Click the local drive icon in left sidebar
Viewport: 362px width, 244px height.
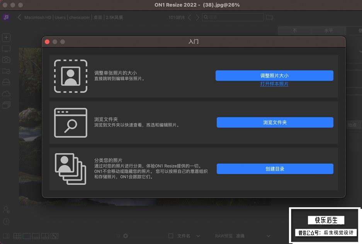point(6,82)
